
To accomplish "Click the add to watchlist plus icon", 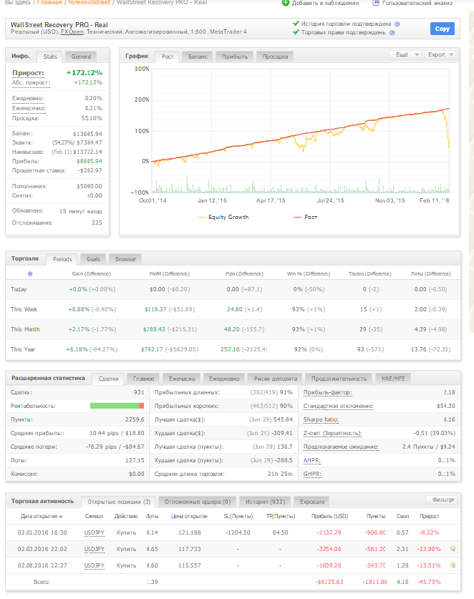I will (x=286, y=3).
